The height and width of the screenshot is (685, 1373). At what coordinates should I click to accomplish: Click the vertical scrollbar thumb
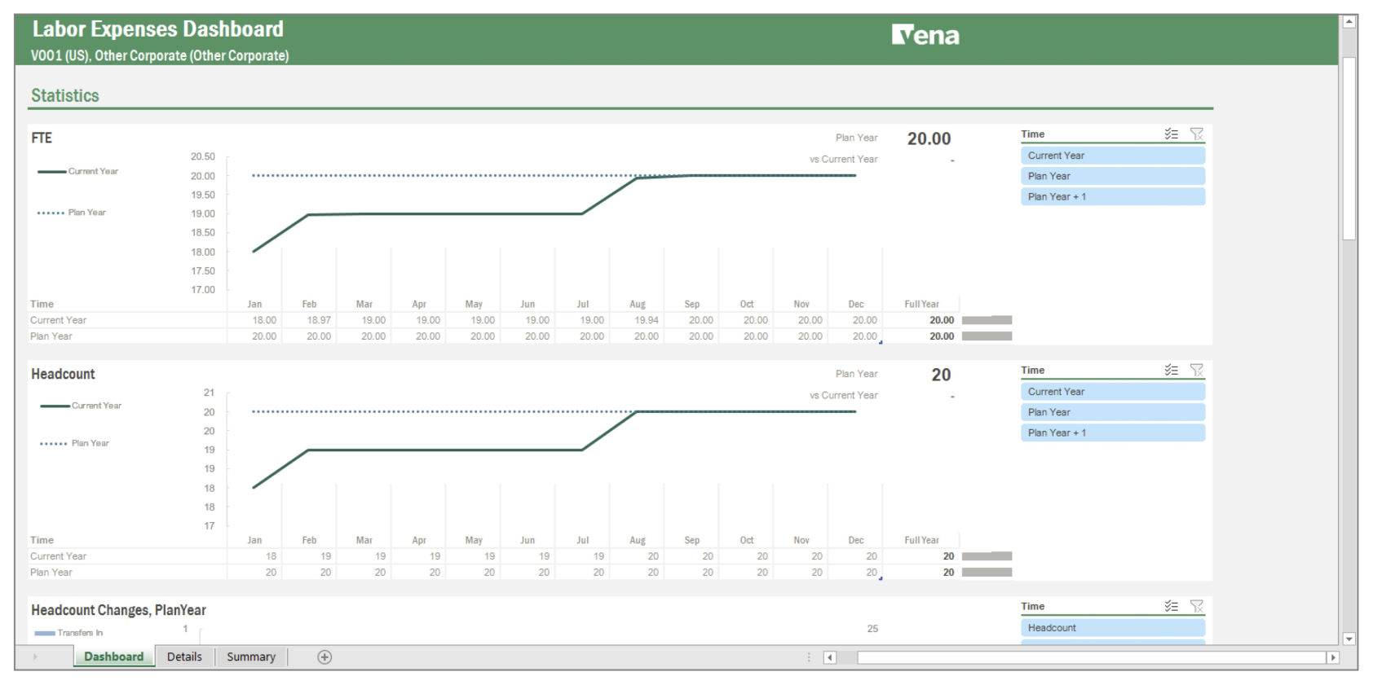[x=1349, y=148]
